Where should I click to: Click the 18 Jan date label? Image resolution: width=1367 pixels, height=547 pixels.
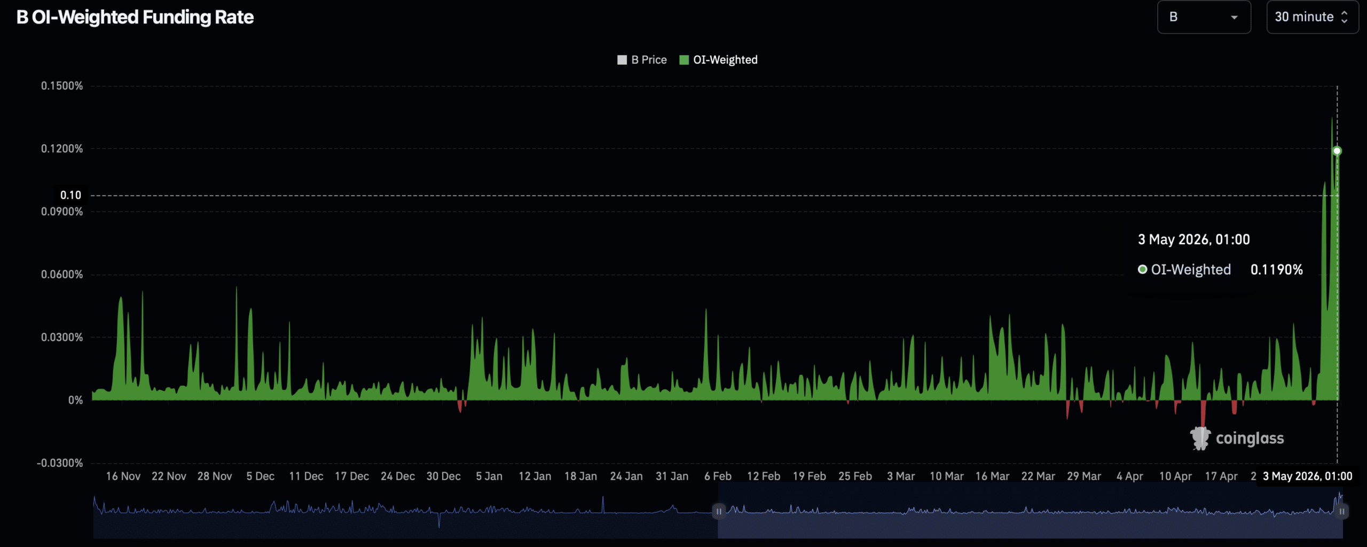point(580,476)
